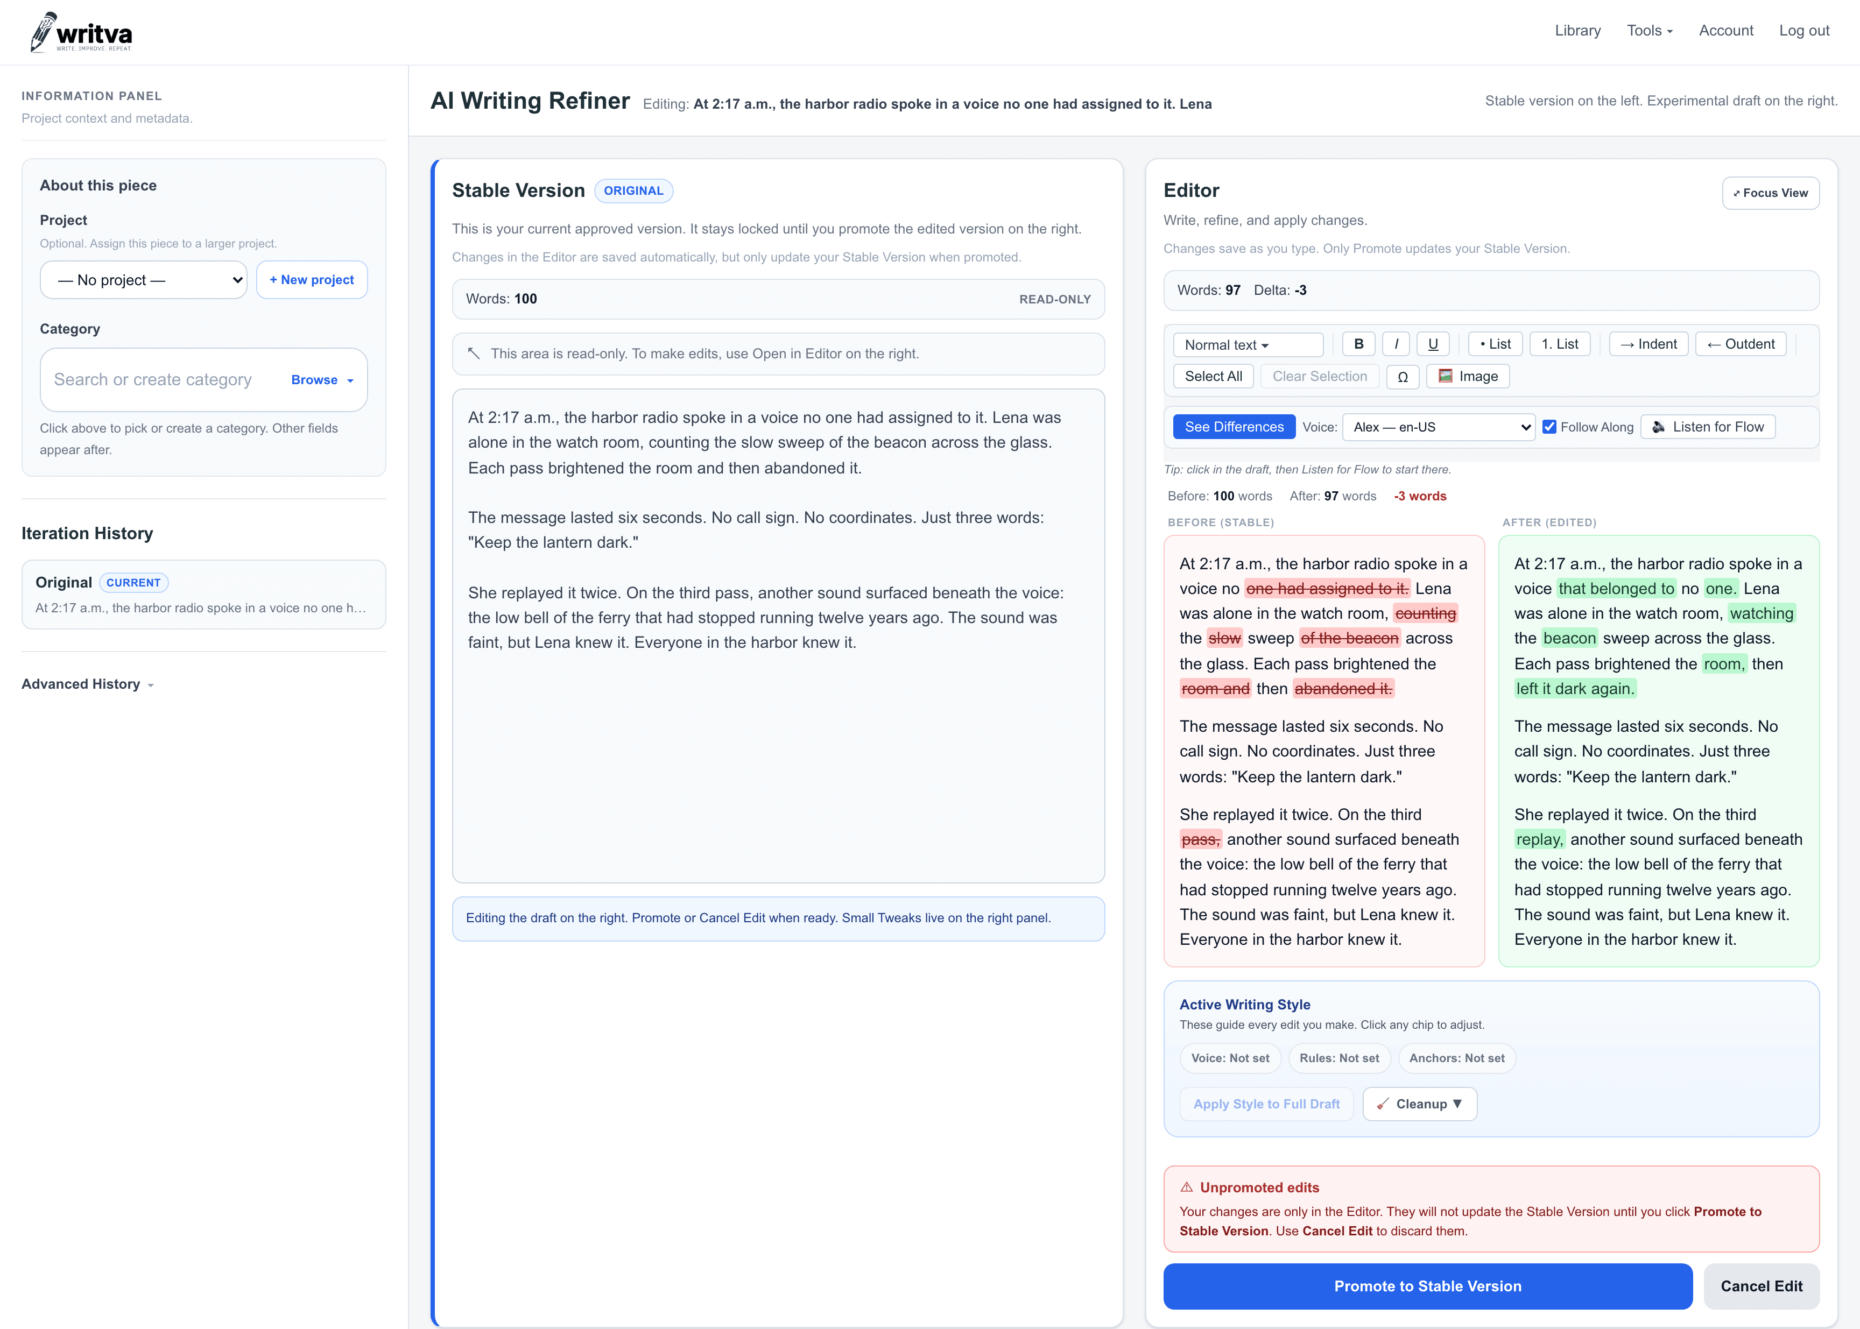Click Promote to Stable Version
Image resolution: width=1860 pixels, height=1329 pixels.
1427,1286
